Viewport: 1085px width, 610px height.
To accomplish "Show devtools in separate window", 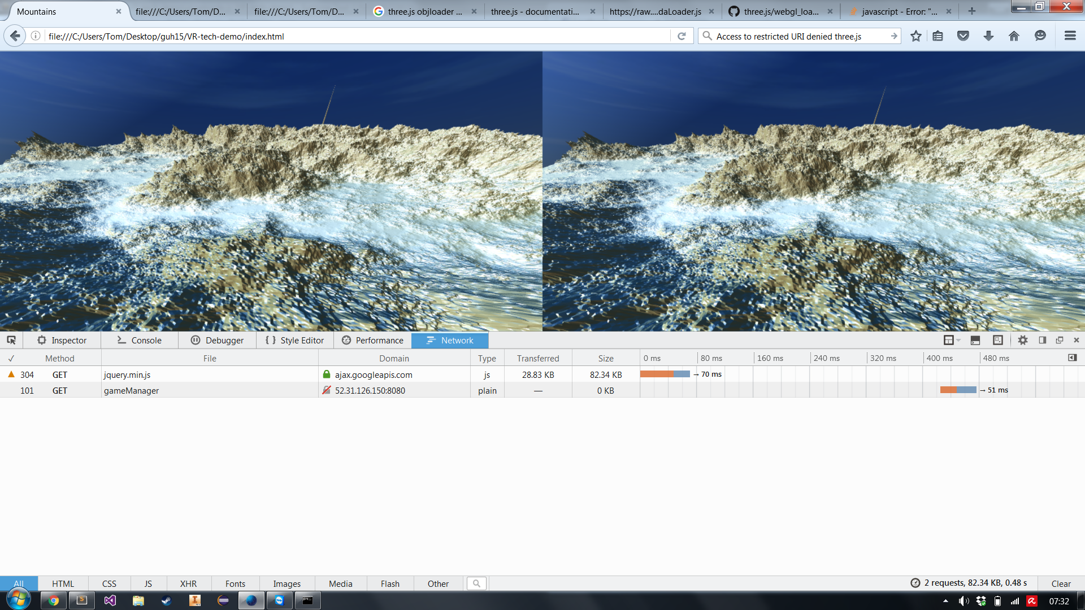I will tap(1060, 340).
